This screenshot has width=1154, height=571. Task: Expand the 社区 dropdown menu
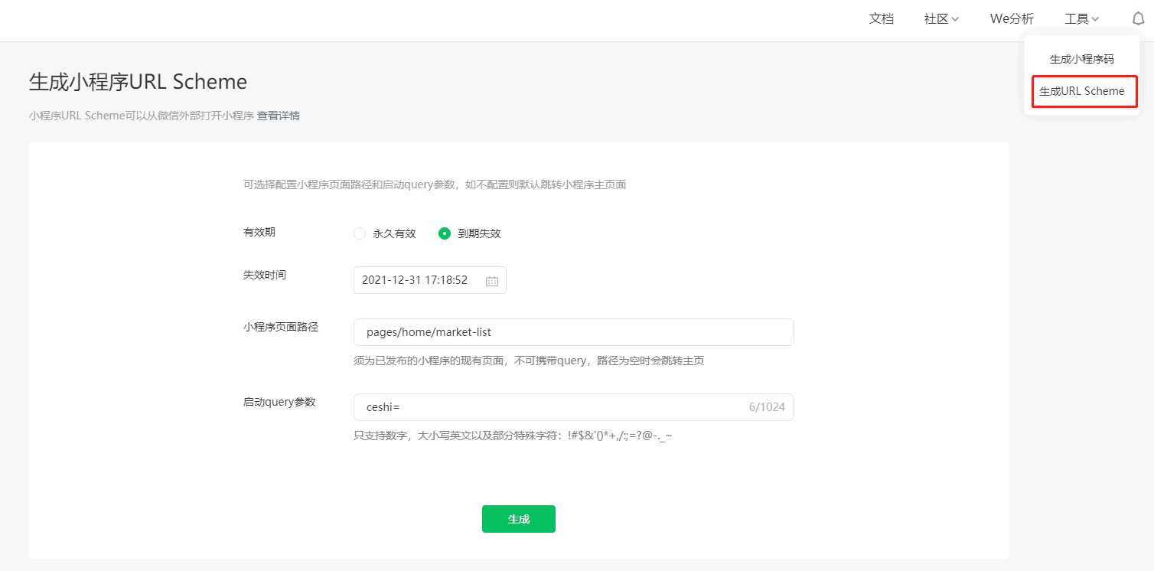click(941, 19)
